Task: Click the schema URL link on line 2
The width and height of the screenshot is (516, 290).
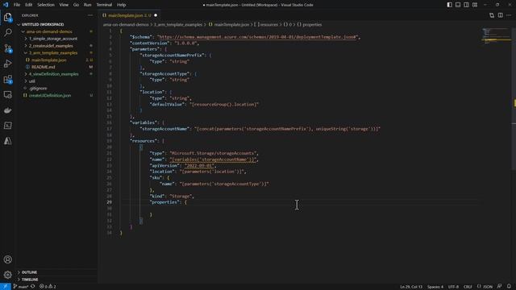Action: coord(258,37)
